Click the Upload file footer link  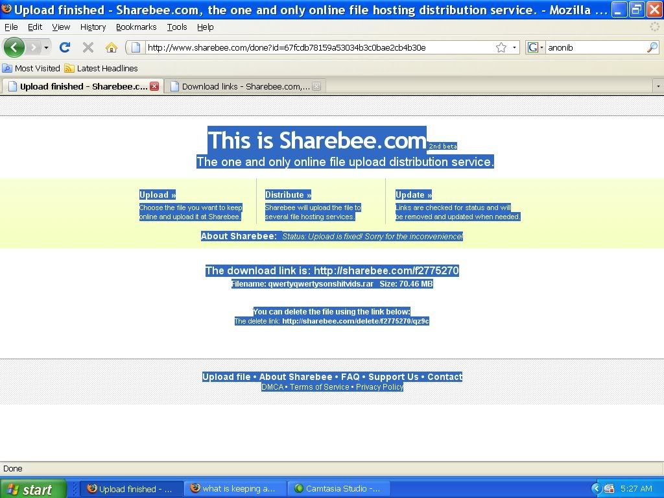(226, 377)
